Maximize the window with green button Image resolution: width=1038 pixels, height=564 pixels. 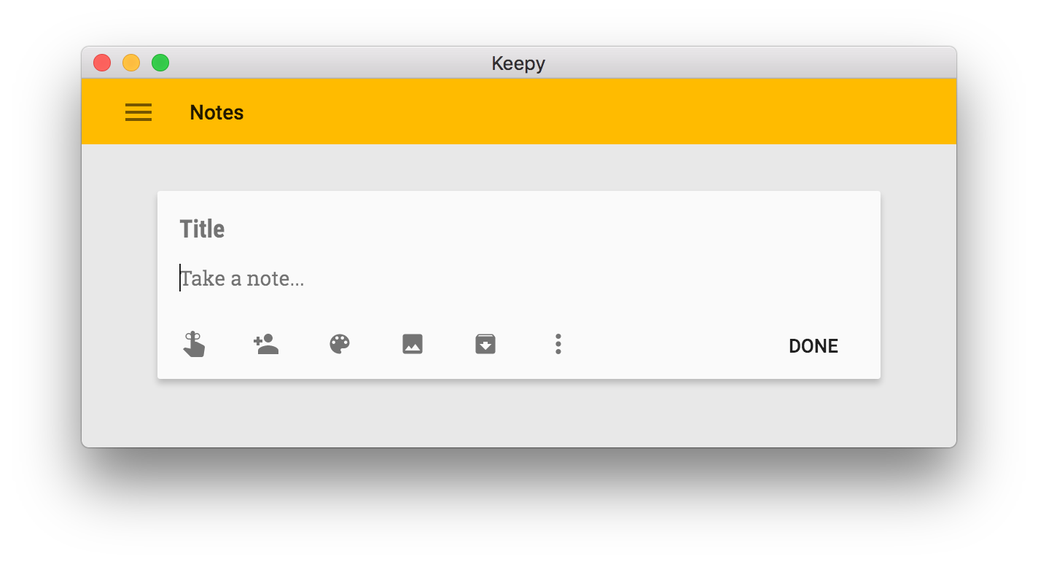(x=160, y=63)
